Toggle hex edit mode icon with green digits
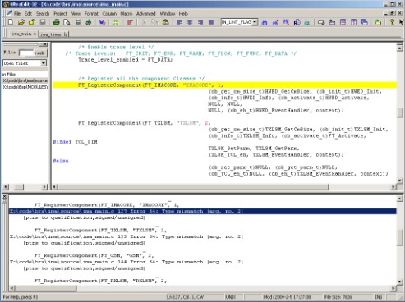This screenshot has width=405, height=302. (116, 22)
